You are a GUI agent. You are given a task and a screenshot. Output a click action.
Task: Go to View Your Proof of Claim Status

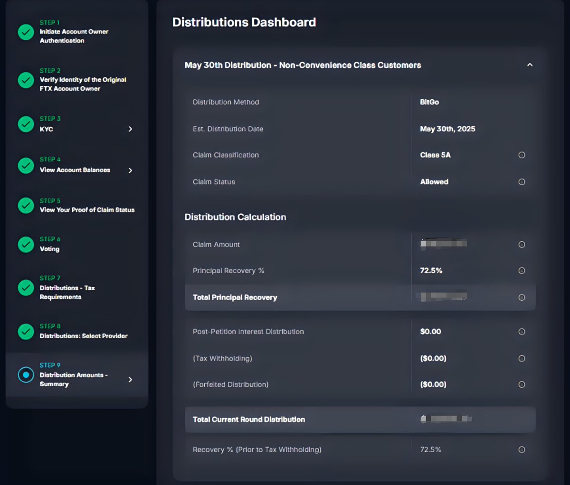pyautogui.click(x=87, y=210)
